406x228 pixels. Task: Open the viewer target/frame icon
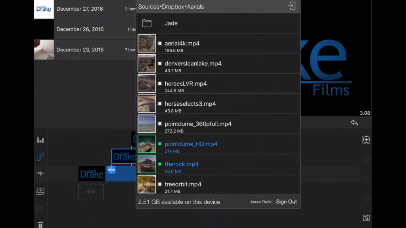[366, 140]
